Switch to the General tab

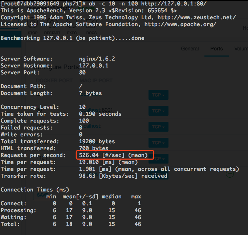(190, 49)
